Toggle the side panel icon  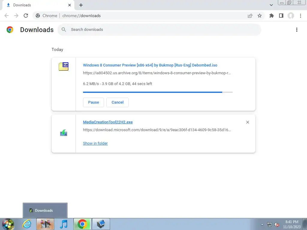[281, 16]
